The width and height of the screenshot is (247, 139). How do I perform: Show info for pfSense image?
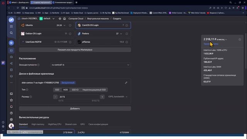[127, 42]
